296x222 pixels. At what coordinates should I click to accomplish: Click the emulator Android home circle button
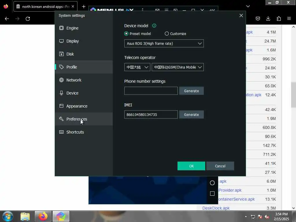(x=212, y=183)
